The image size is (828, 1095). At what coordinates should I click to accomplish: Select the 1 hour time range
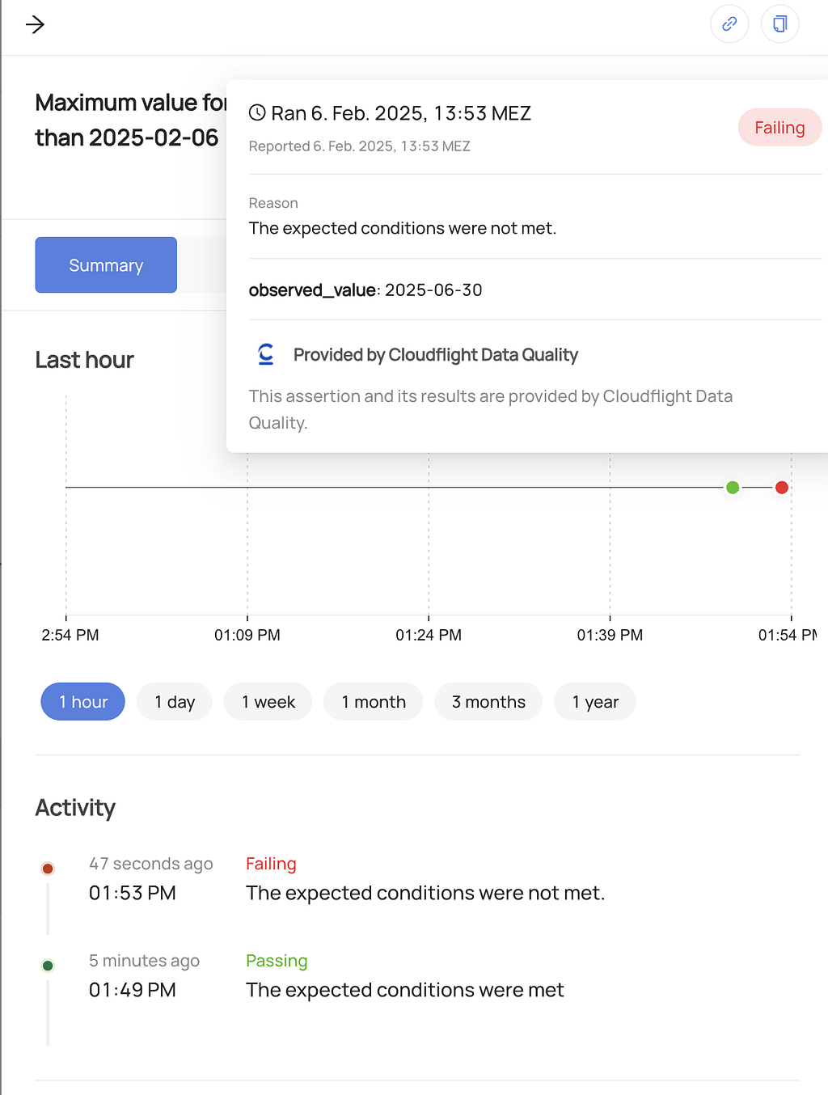click(83, 701)
